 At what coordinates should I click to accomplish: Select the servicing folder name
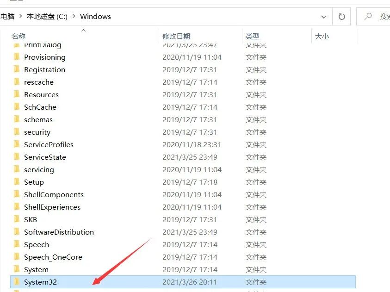[x=39, y=170]
